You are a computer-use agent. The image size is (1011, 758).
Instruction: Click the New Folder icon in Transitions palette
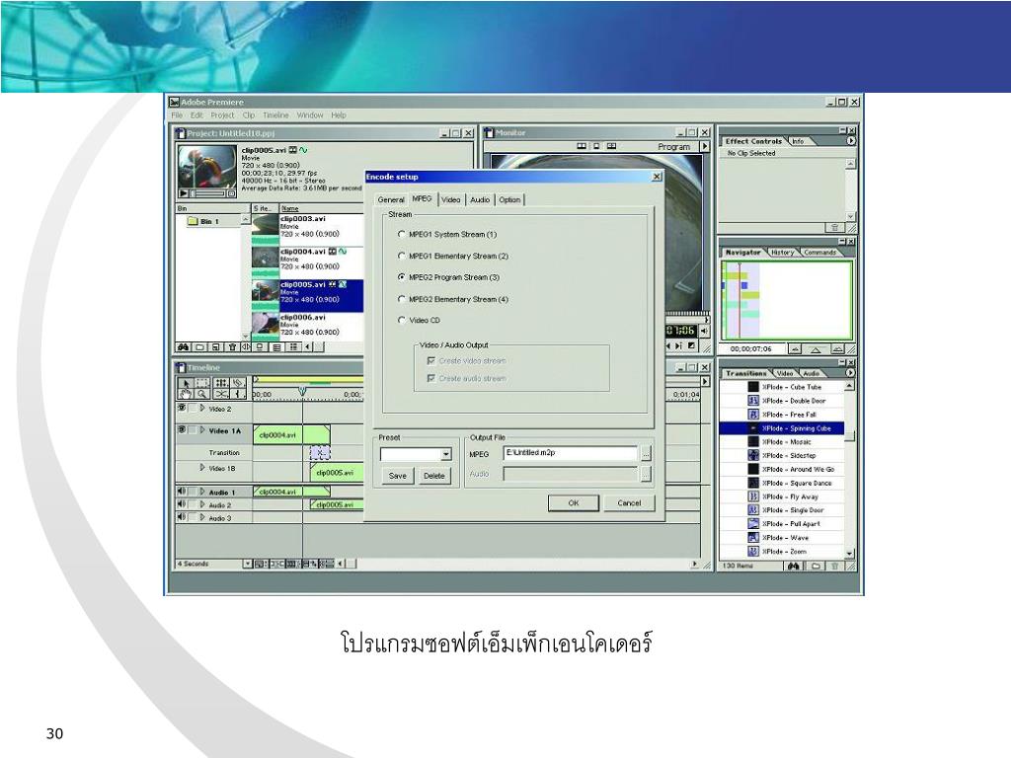click(816, 566)
